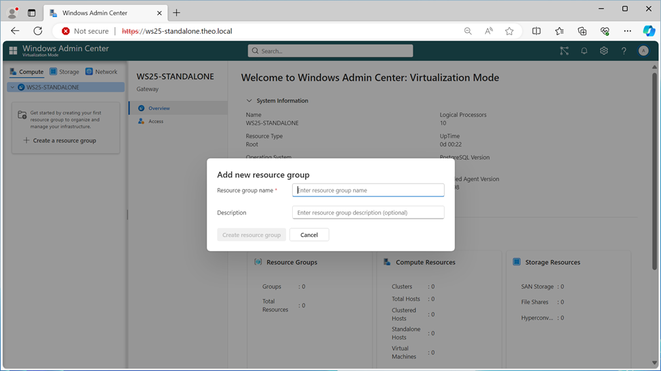Open the Overview menu item
Viewport: 661px width, 371px height.
point(178,108)
